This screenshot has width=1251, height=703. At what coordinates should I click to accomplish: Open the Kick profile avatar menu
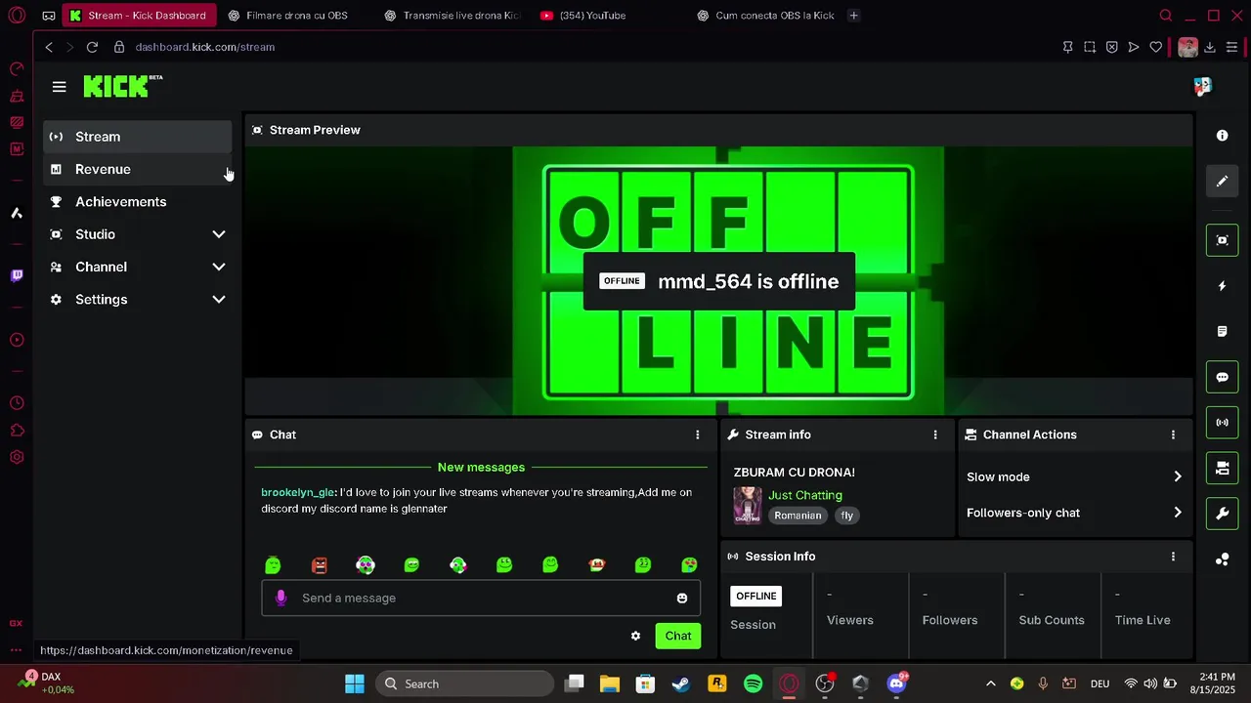click(x=1202, y=86)
